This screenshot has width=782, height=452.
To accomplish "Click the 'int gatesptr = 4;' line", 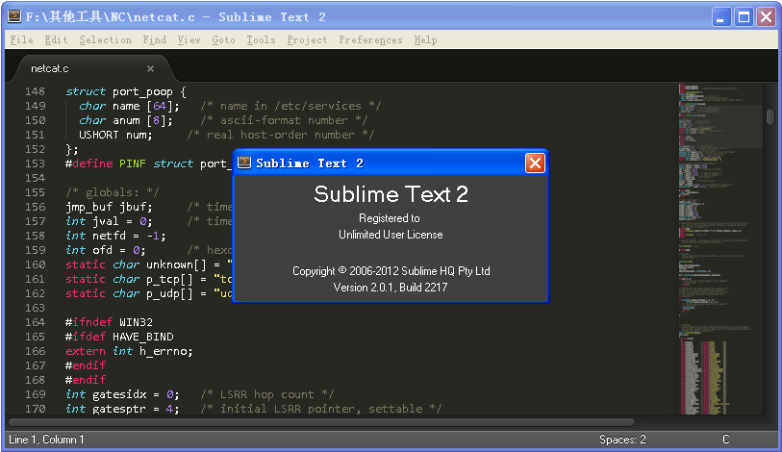I will pyautogui.click(x=122, y=409).
